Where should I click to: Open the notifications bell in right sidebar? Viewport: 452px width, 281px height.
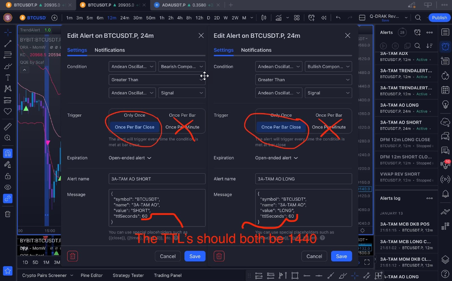445,194
